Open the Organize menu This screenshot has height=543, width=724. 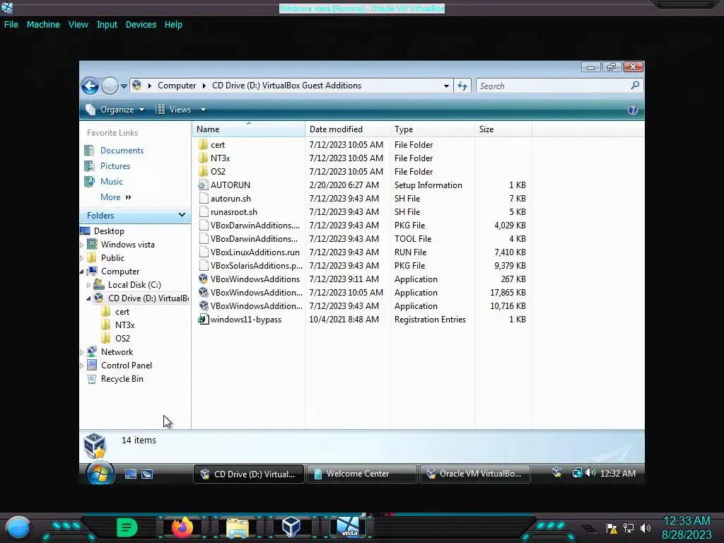coord(115,110)
